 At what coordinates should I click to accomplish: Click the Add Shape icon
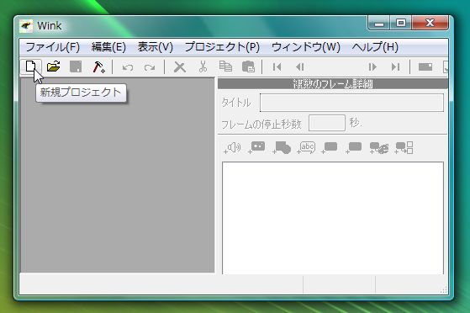pyautogui.click(x=282, y=148)
